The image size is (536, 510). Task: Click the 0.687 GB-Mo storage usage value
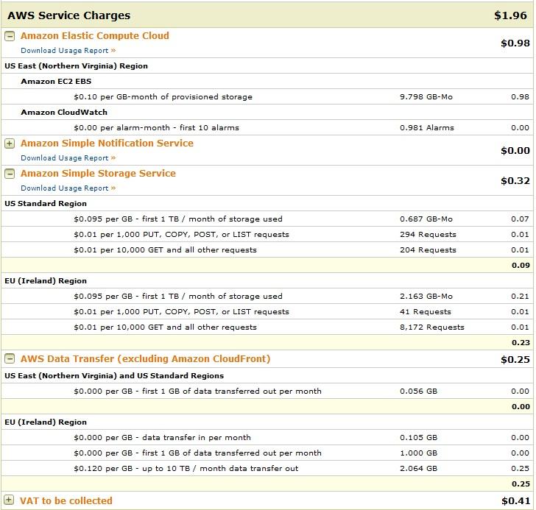coord(426,219)
